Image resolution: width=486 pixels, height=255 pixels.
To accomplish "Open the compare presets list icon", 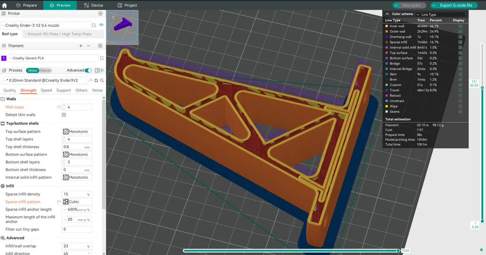I will 97,71.
